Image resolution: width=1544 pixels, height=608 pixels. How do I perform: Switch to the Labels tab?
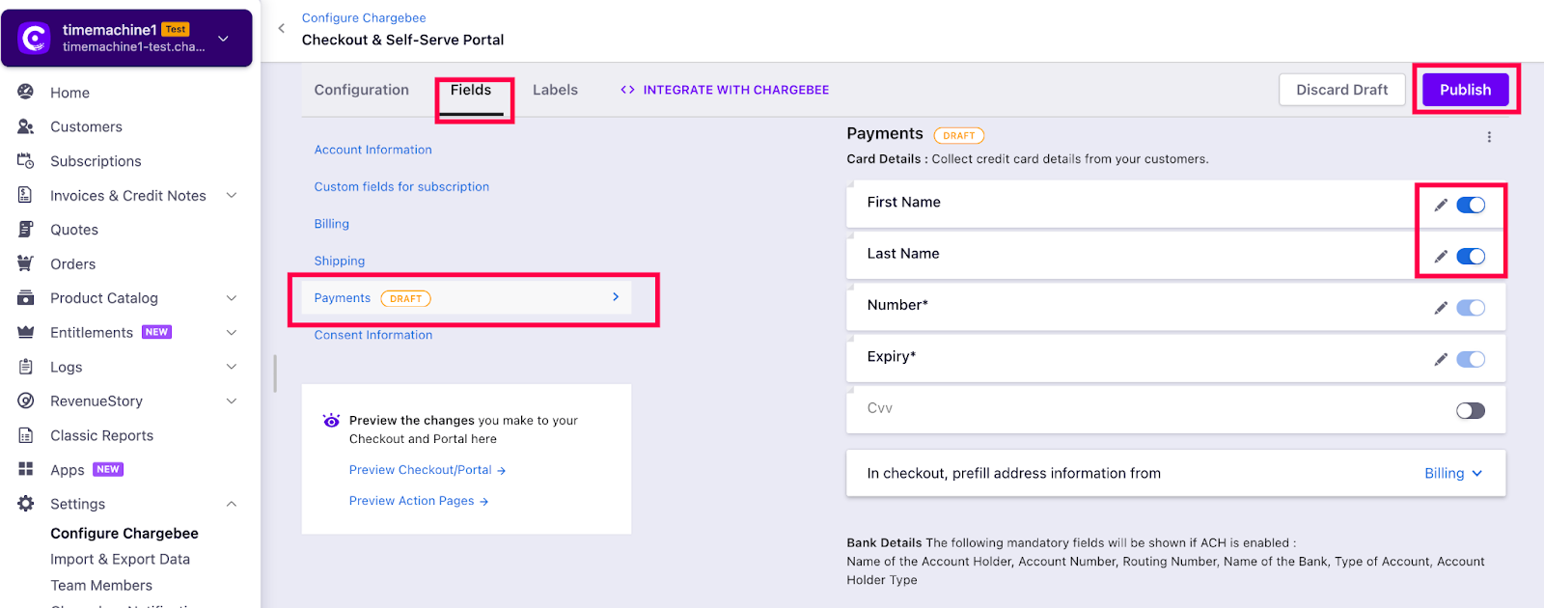pos(555,90)
